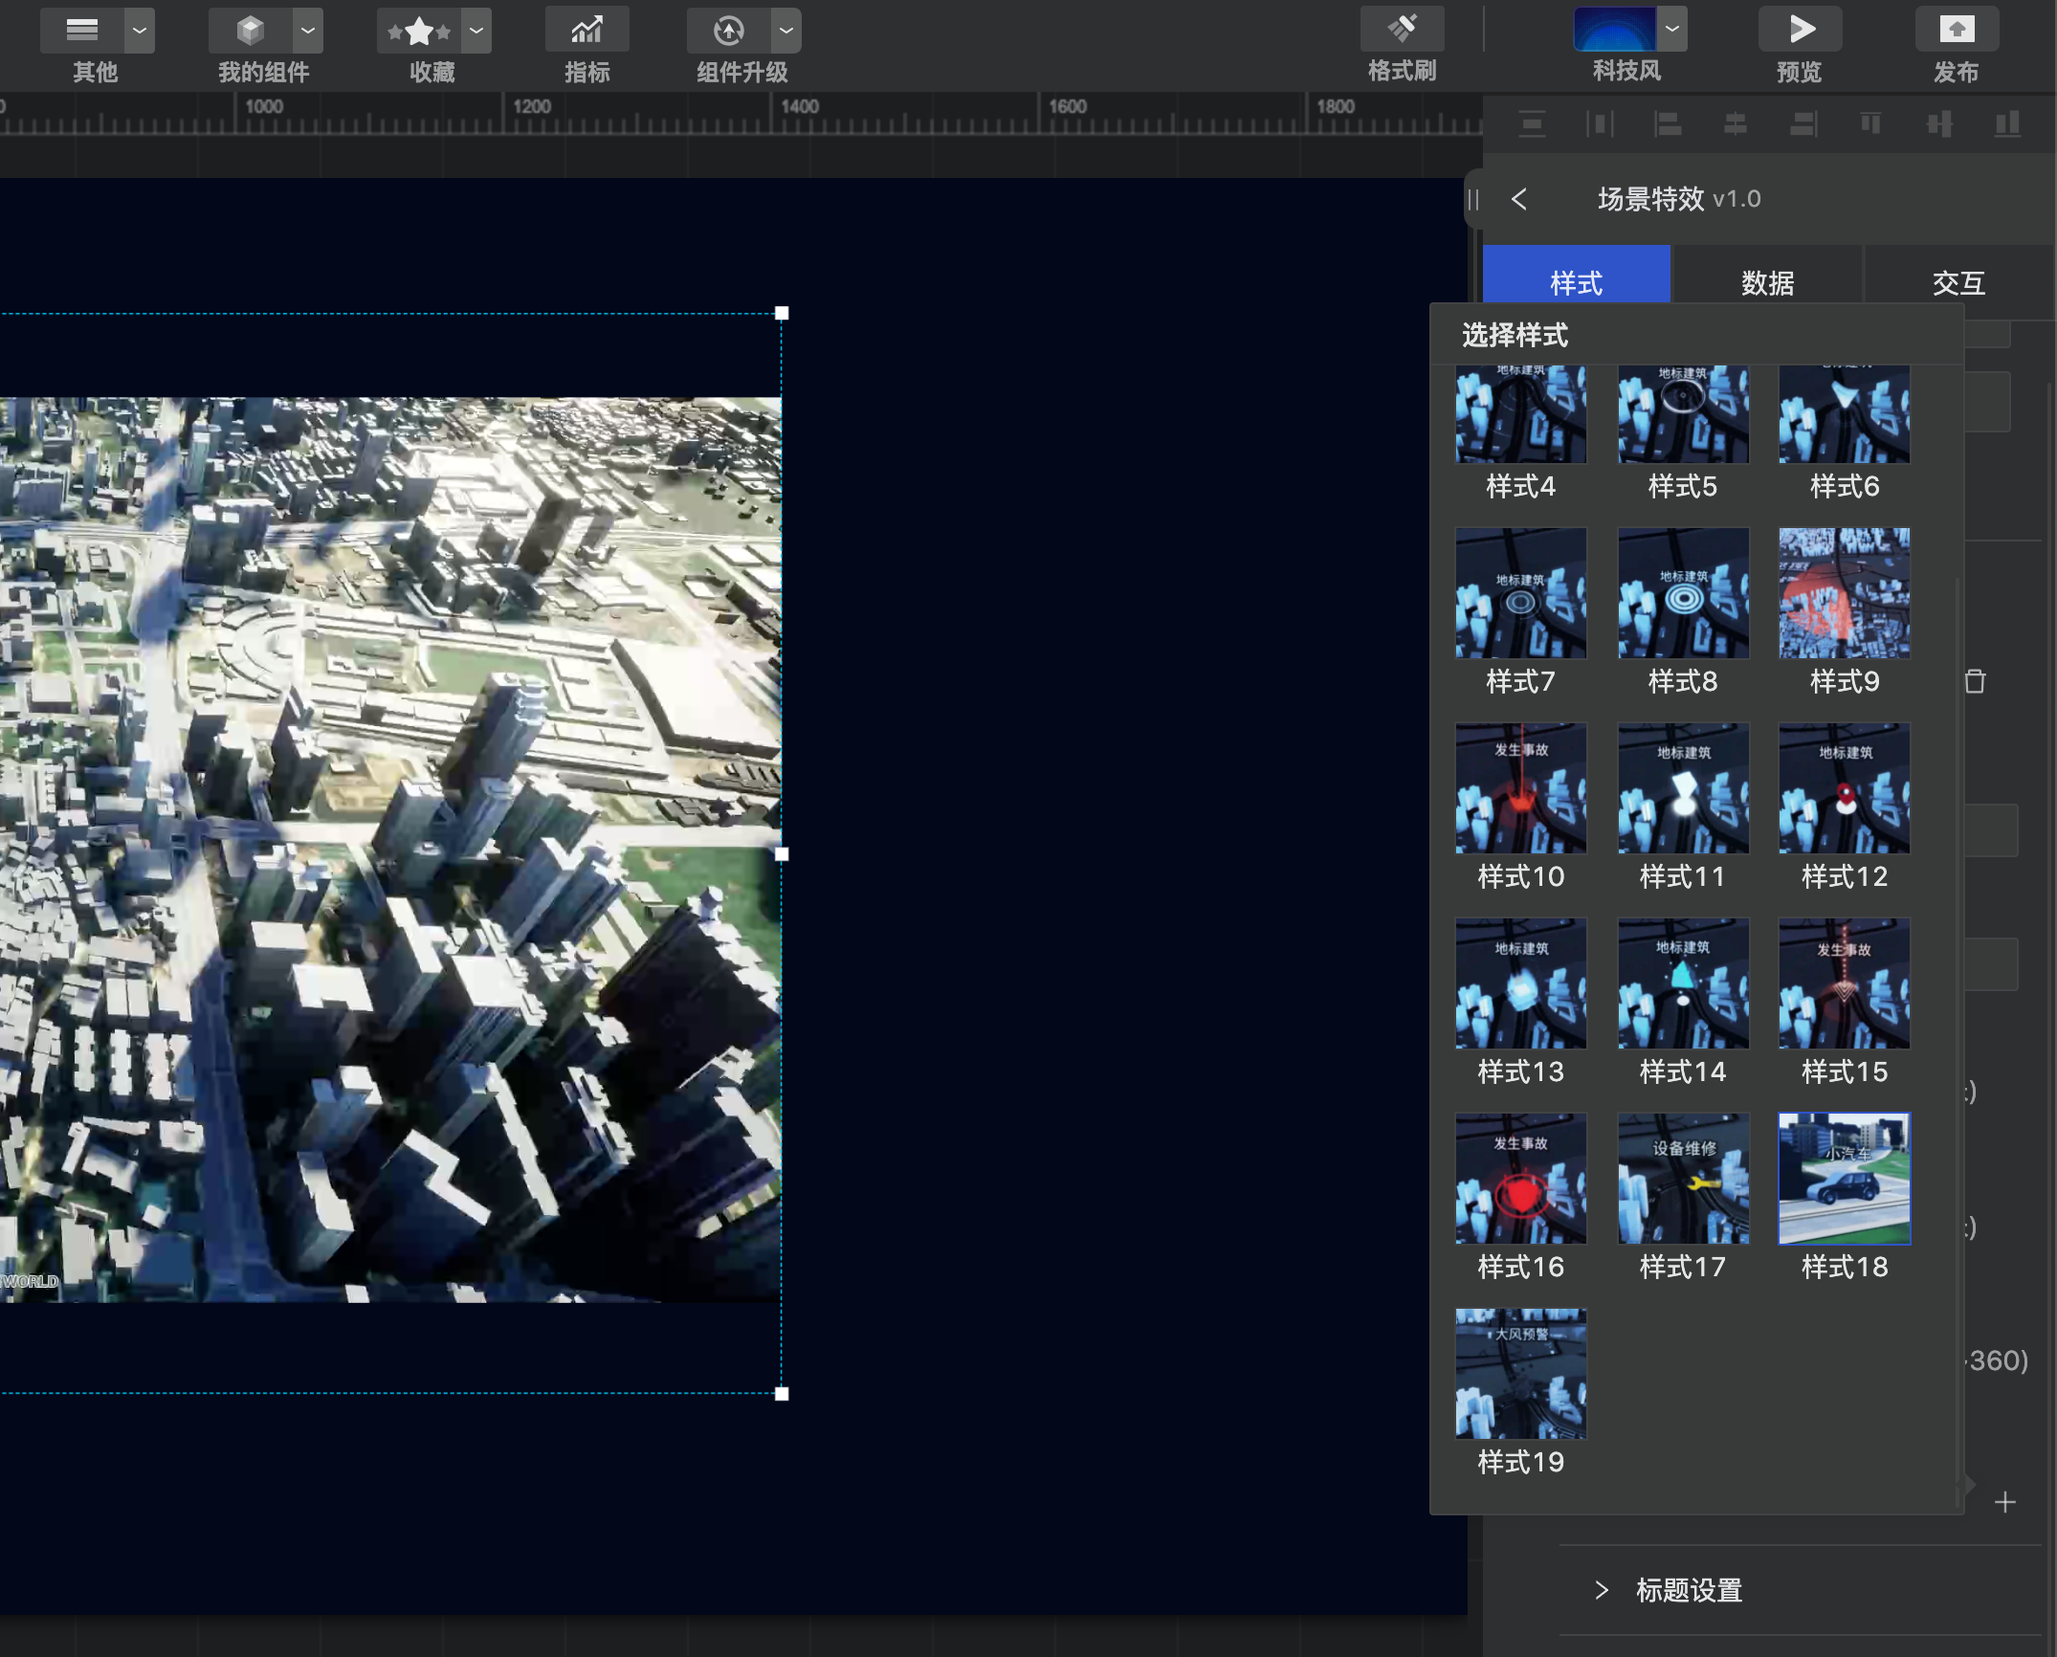2057x1657 pixels.
Task: Click the 预览 preview play button
Action: point(1800,30)
